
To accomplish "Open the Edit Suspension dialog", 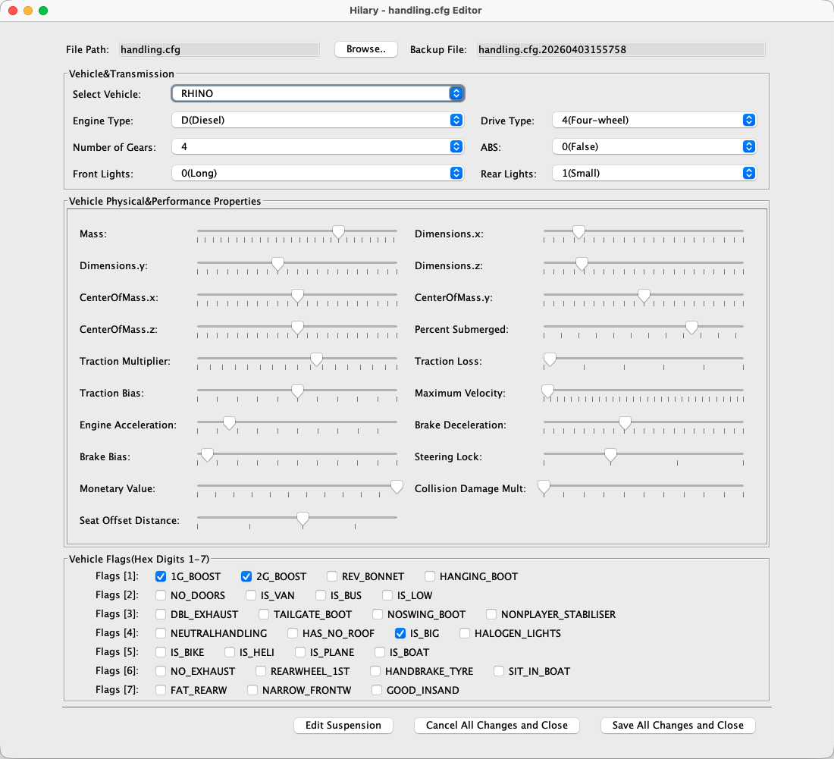I will pyautogui.click(x=343, y=725).
